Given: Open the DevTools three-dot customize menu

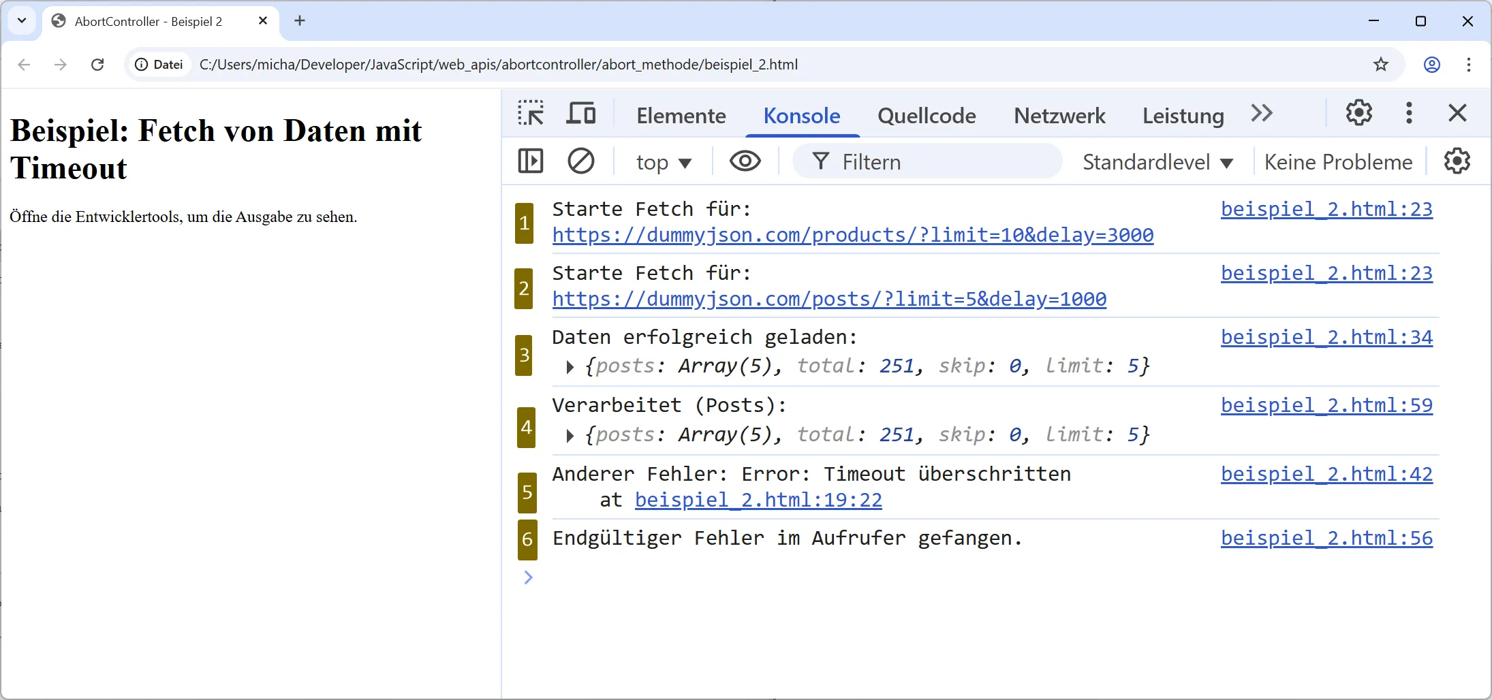Looking at the screenshot, I should [1409, 113].
